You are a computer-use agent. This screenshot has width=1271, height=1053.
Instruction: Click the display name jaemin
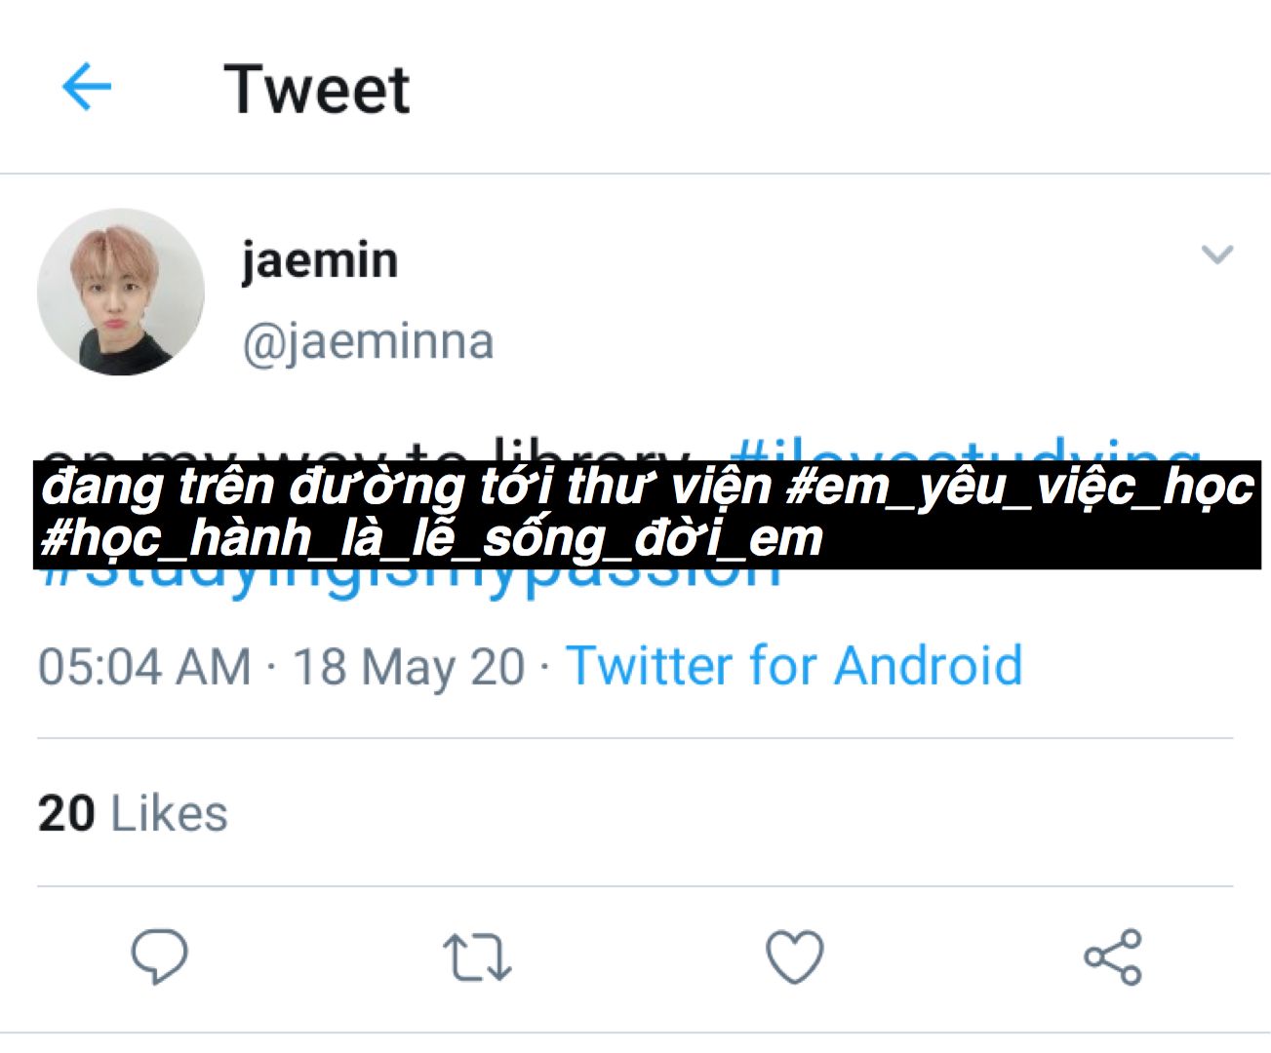320,260
